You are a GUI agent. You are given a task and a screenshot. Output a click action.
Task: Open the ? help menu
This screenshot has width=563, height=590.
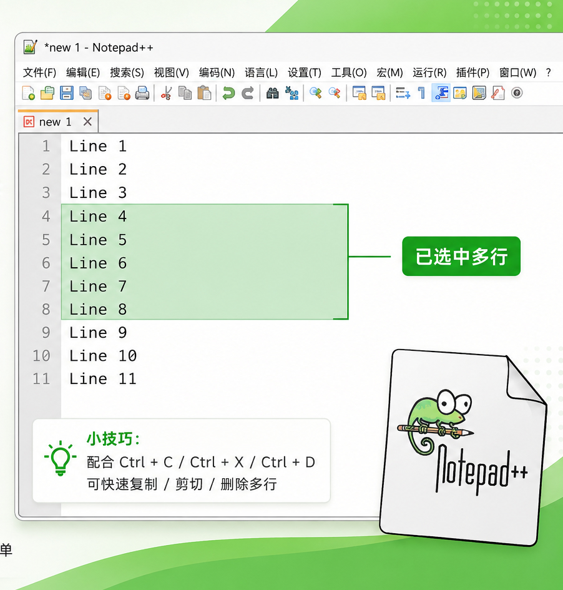549,72
